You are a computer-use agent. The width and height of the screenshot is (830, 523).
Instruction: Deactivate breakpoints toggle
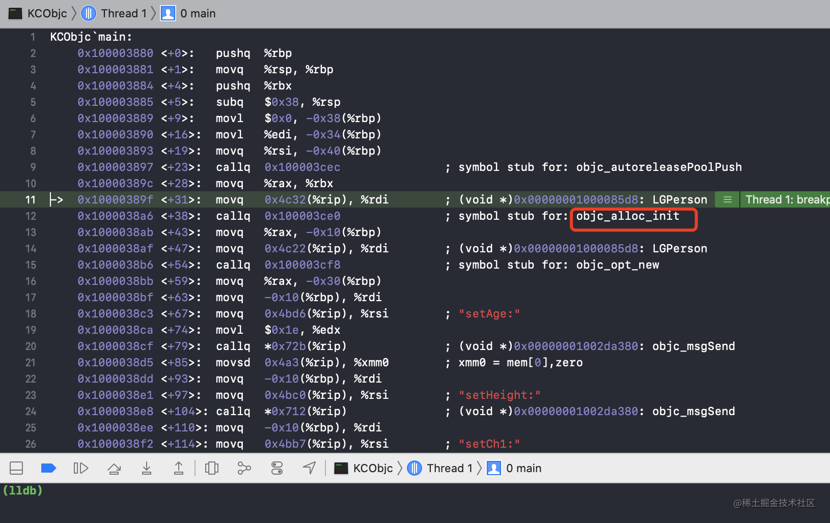click(x=48, y=468)
